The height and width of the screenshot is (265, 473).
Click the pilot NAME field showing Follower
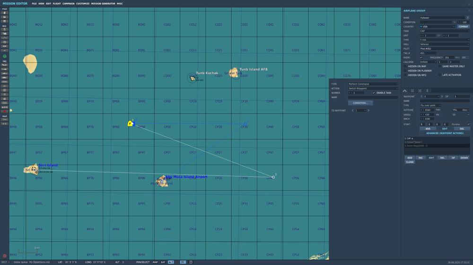pyautogui.click(x=442, y=18)
